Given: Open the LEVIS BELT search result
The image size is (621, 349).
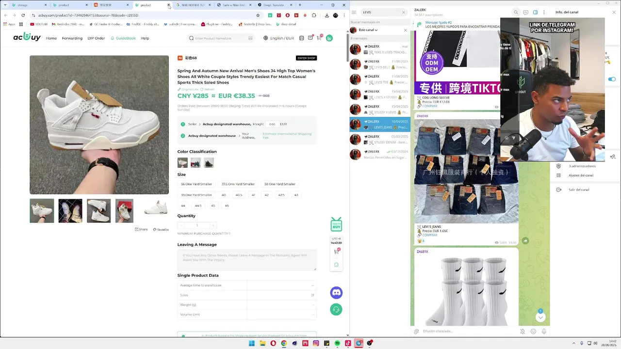Looking at the screenshot, I should [380, 64].
